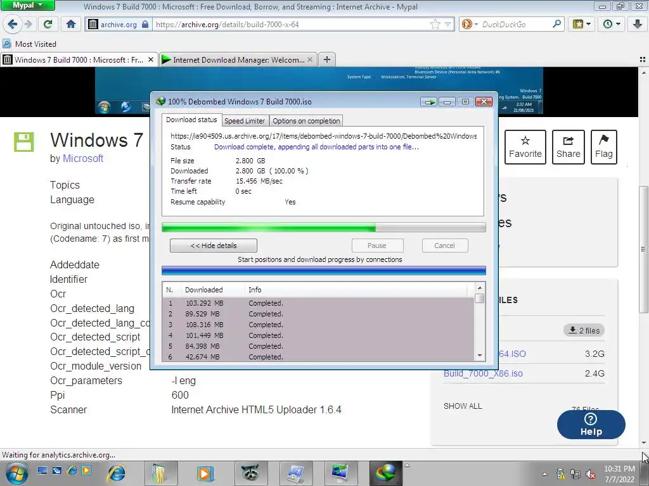Click the page vertical scrollbar thumb
This screenshot has width=649, height=486.
click(643, 249)
